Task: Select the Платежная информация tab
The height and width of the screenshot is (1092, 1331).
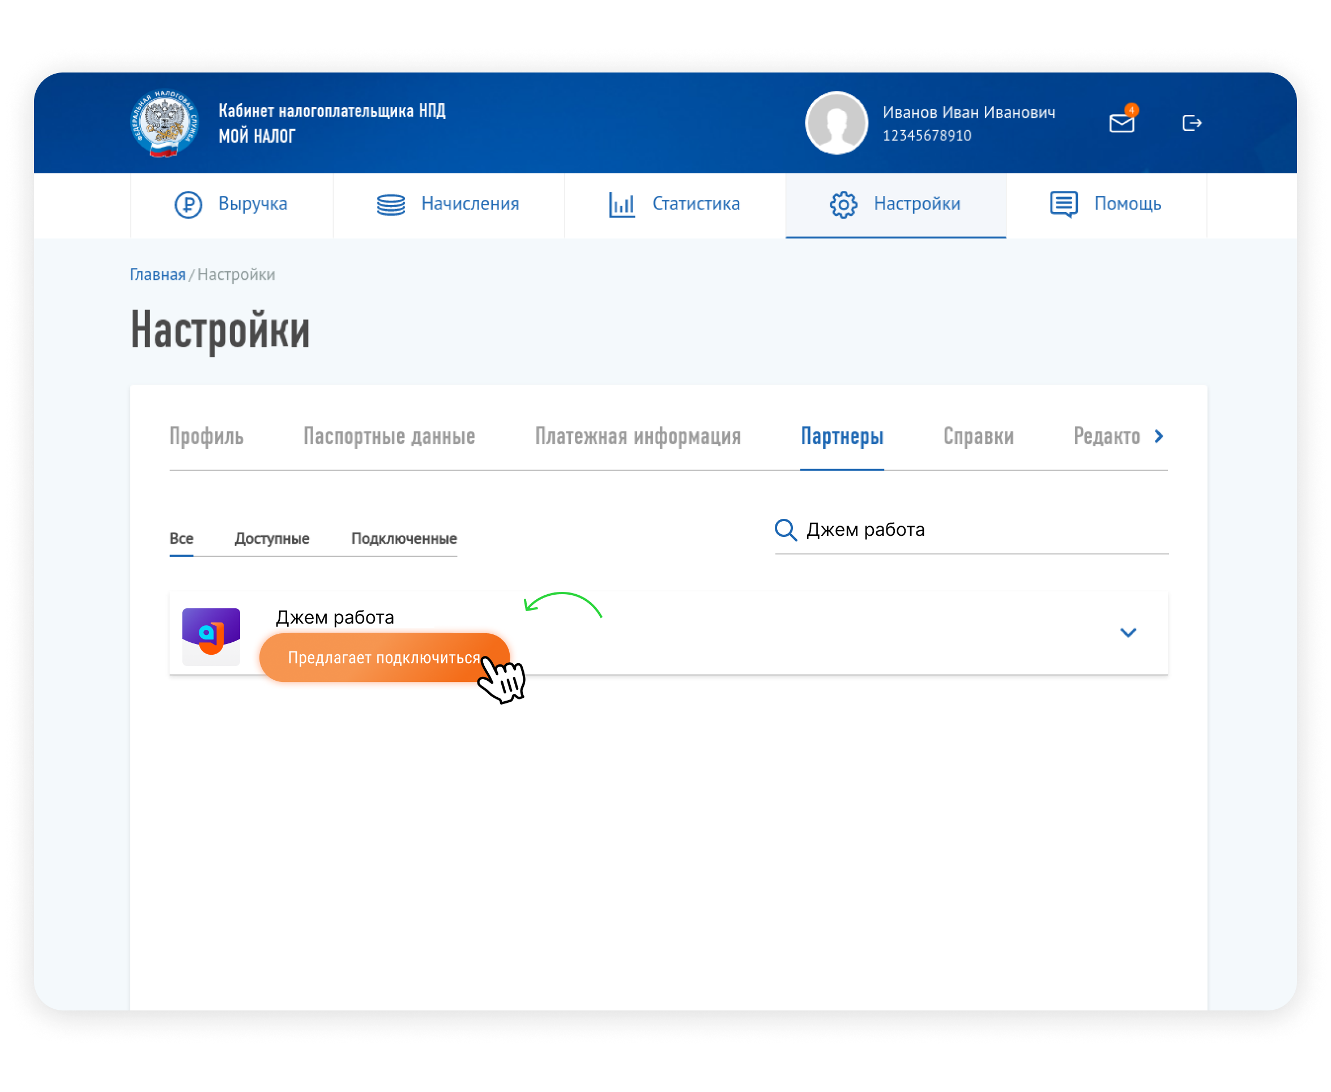Action: [x=638, y=437]
